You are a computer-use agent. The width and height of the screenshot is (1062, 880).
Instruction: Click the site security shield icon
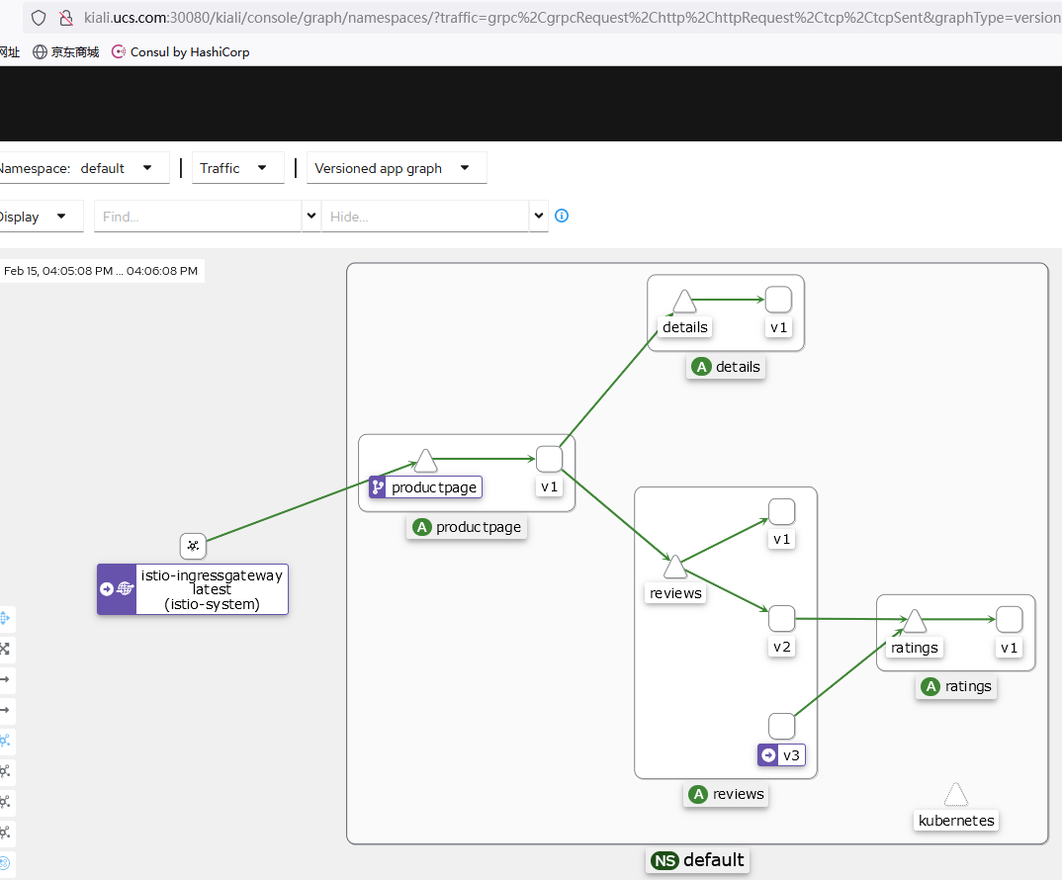(39, 18)
